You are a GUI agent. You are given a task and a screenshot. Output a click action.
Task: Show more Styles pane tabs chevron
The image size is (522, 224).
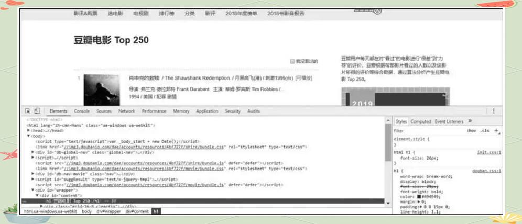(x=470, y=121)
